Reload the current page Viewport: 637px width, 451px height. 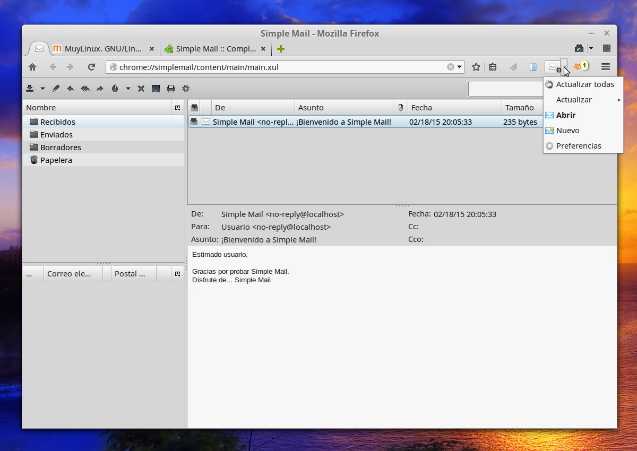(91, 67)
